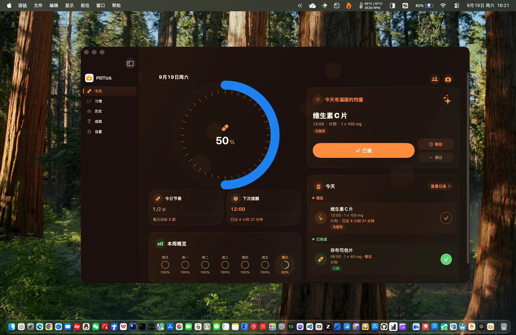Click the right panel vertical scrollbar
516x335 pixels.
point(468,168)
